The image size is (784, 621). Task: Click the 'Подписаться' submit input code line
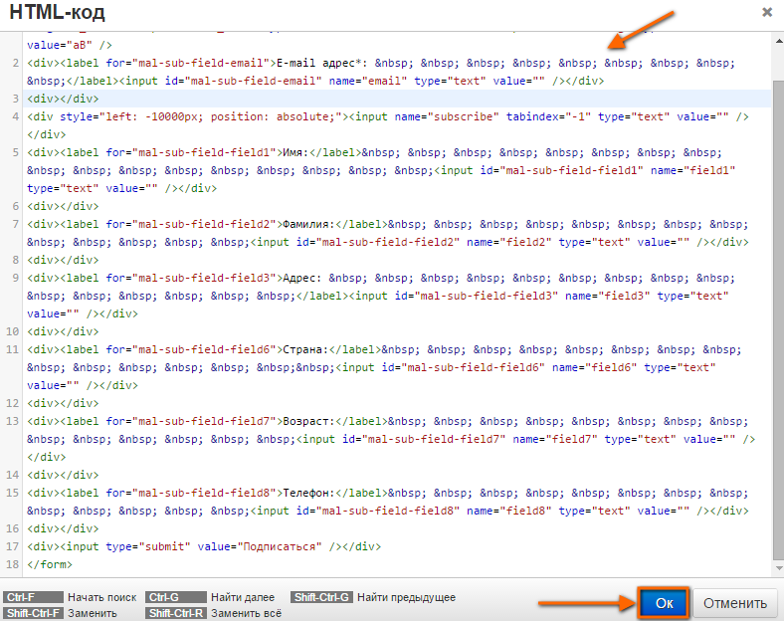[x=204, y=547]
